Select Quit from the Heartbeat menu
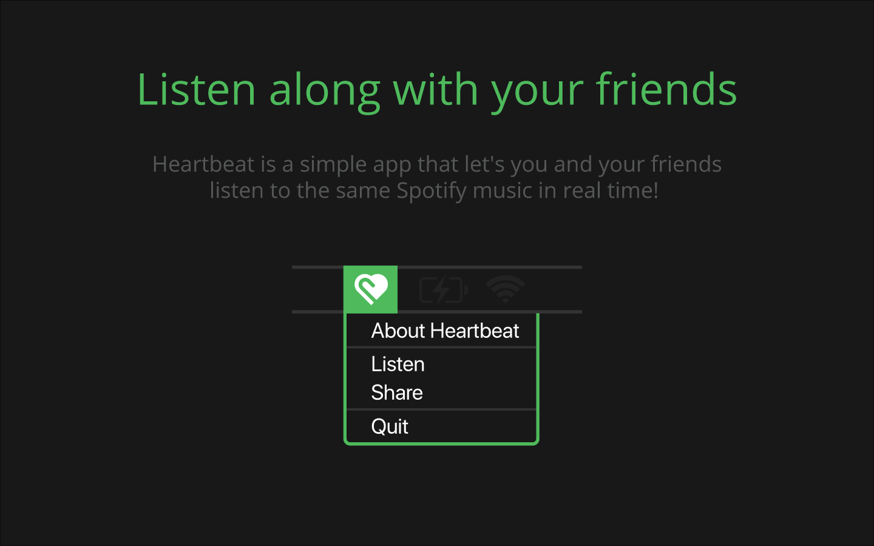 pos(389,426)
